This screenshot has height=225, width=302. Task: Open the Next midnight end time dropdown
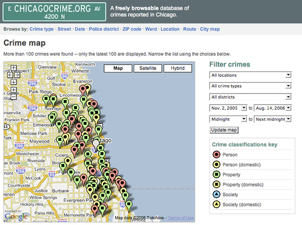click(273, 119)
